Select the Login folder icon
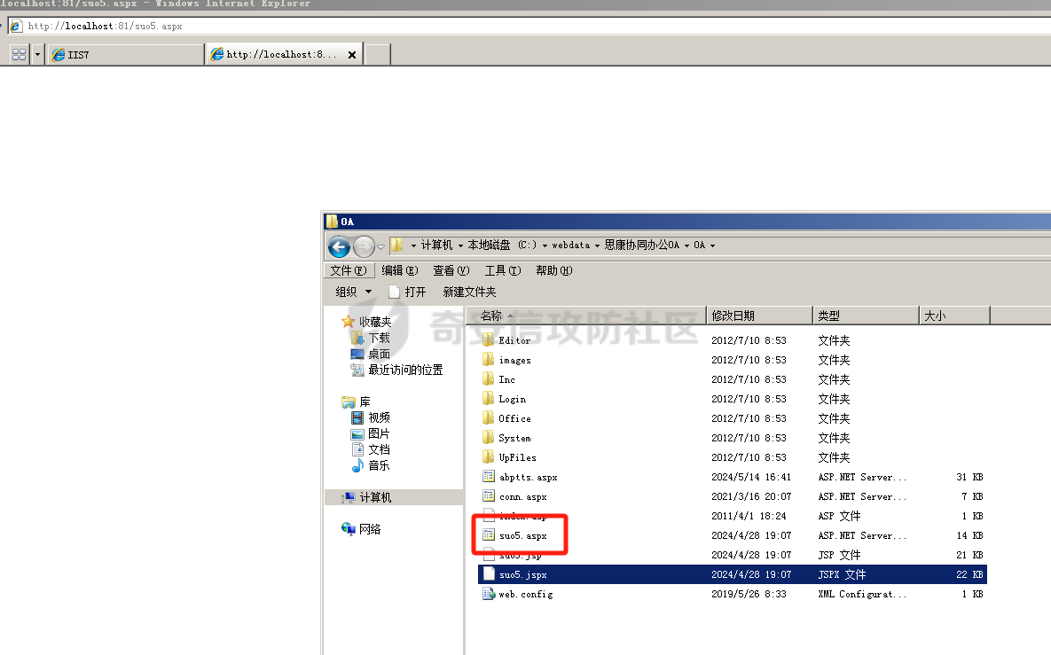 488,399
